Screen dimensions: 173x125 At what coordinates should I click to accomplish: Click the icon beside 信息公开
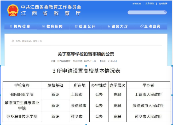click(x=76, y=26)
